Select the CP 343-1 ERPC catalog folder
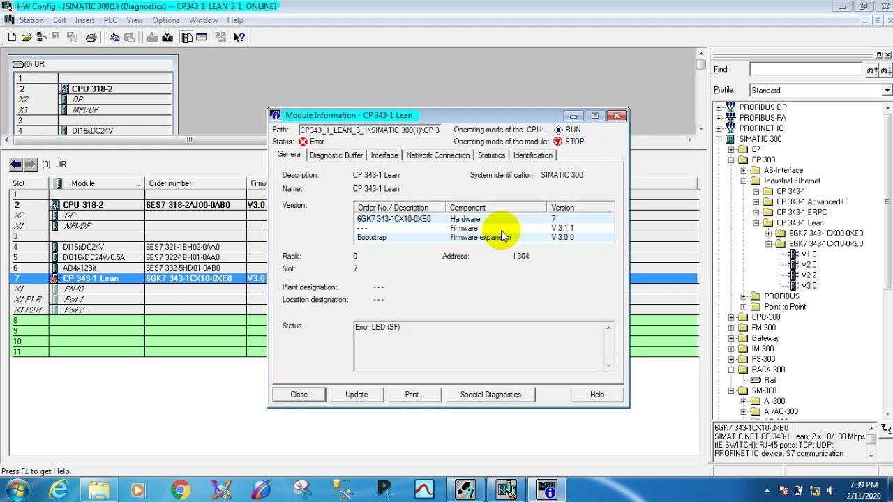Screen dimensions: 893x502 [x=802, y=213]
